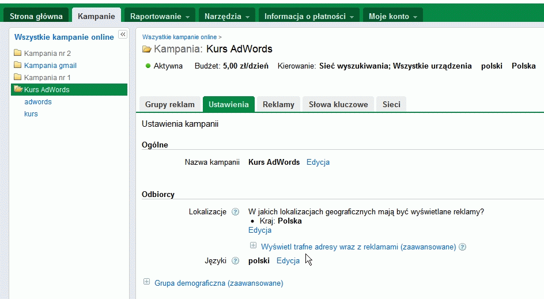Image resolution: width=544 pixels, height=299 pixels.
Task: Click Edycja under Kraj: Polska
Action: point(260,230)
